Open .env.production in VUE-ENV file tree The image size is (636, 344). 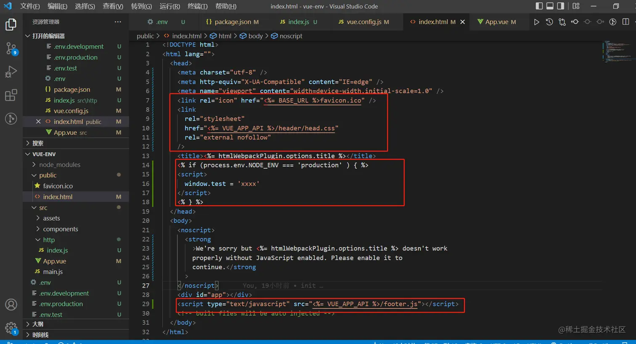point(76,304)
